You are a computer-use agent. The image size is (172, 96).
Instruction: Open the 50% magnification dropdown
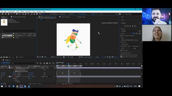pyautogui.click(x=47, y=57)
